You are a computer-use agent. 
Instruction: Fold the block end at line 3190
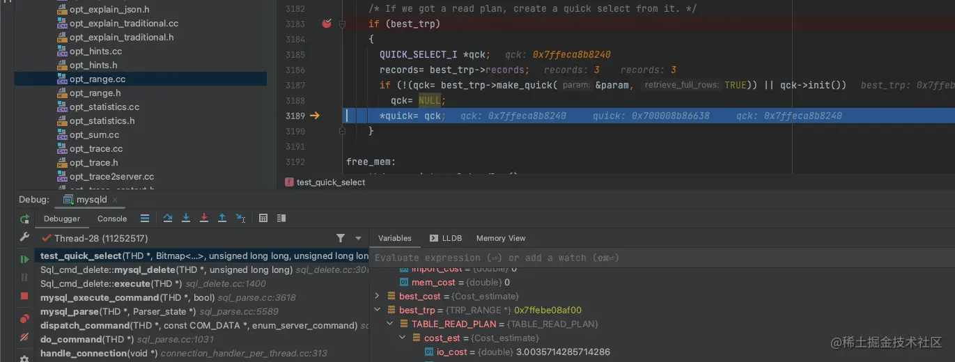pos(342,131)
